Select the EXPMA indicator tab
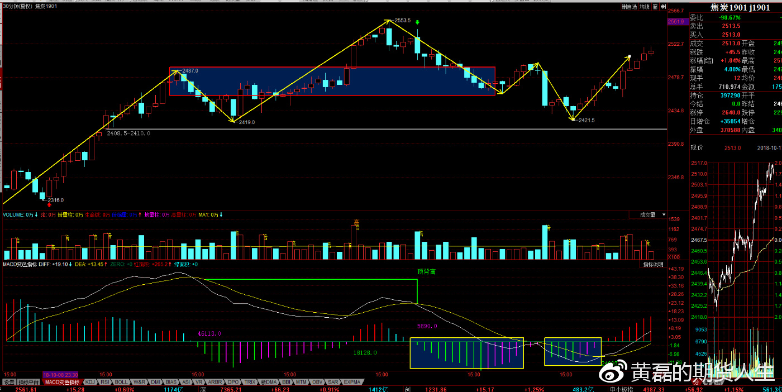 point(352,382)
